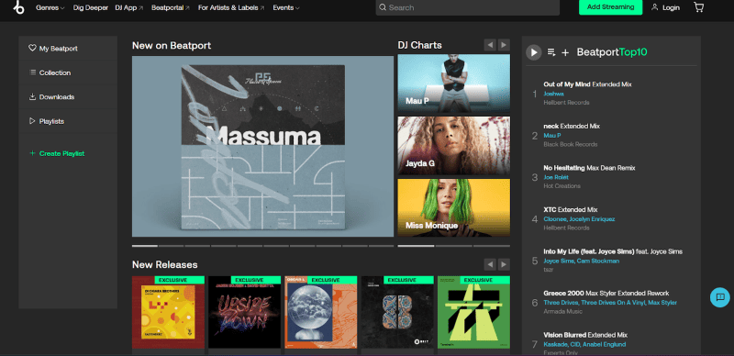Open the green highway artwork release
The width and height of the screenshot is (734, 356).
(x=473, y=312)
